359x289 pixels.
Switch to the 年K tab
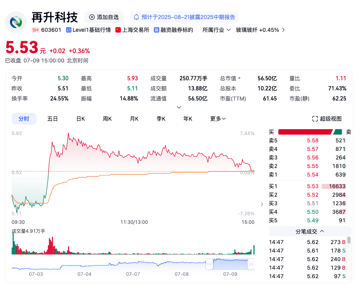[x=188, y=119]
